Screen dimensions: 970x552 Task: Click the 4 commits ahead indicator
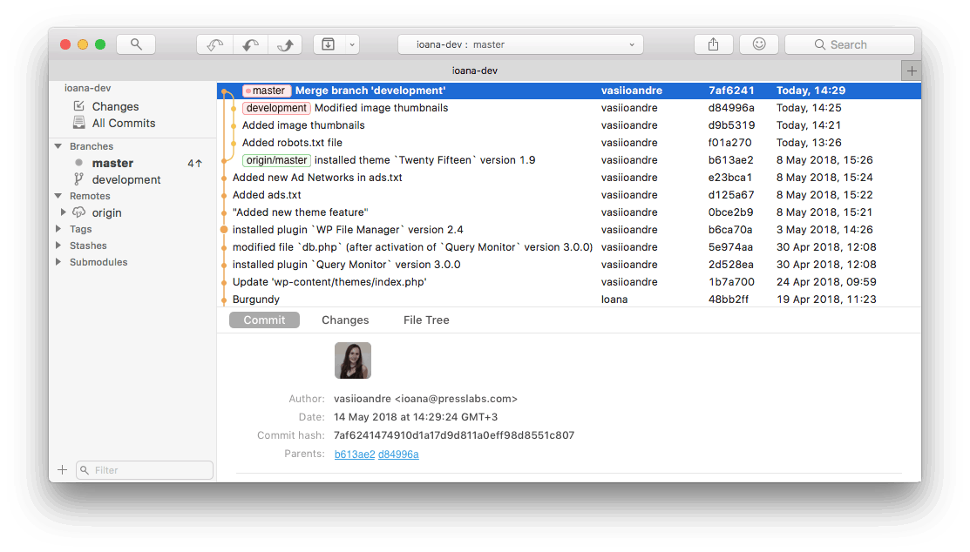pos(195,163)
